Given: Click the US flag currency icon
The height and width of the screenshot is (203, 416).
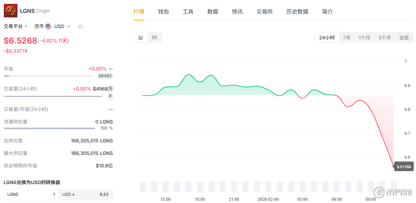Looking at the screenshot, I should (48, 27).
